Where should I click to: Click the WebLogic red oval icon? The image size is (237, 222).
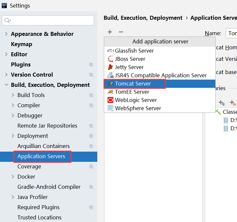(x=110, y=100)
